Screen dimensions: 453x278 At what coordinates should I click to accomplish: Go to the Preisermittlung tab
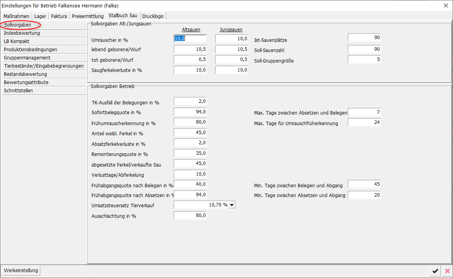pyautogui.click(x=88, y=16)
